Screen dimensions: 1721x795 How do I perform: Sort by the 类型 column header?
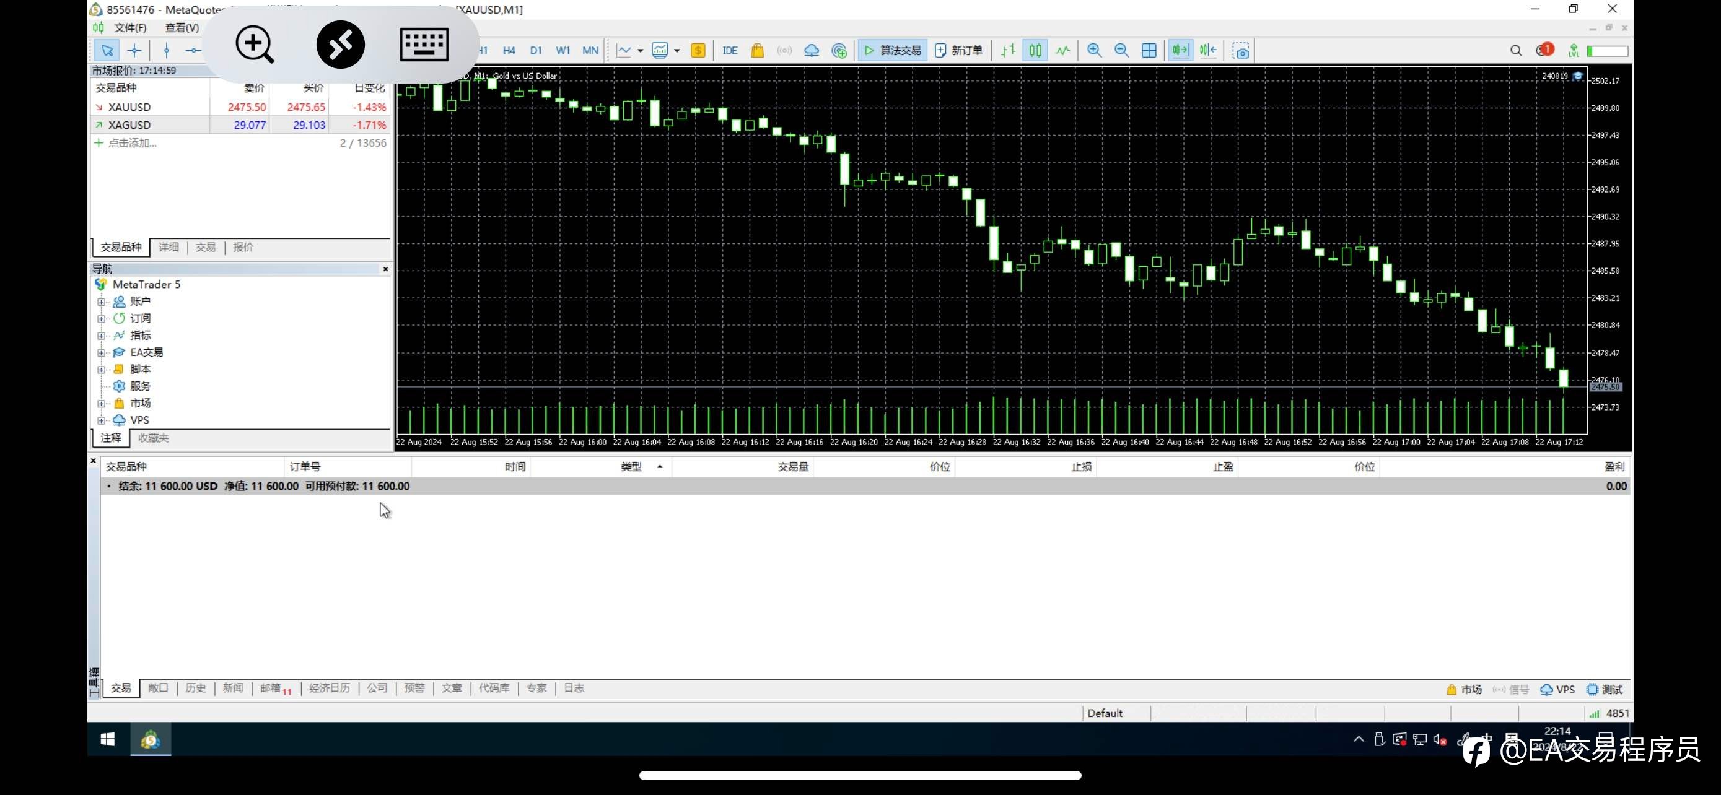pyautogui.click(x=631, y=467)
